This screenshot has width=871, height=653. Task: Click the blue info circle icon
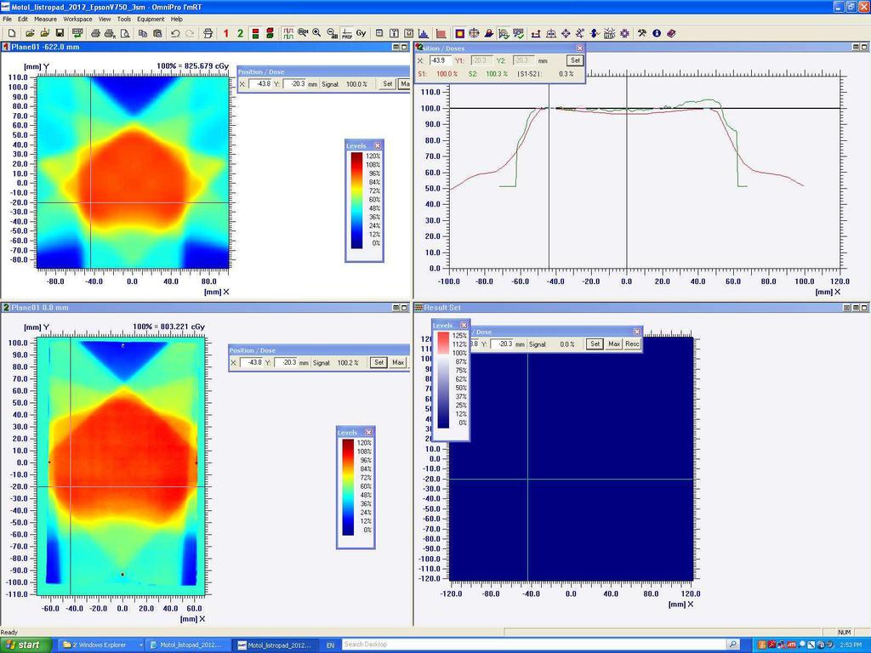point(657,33)
